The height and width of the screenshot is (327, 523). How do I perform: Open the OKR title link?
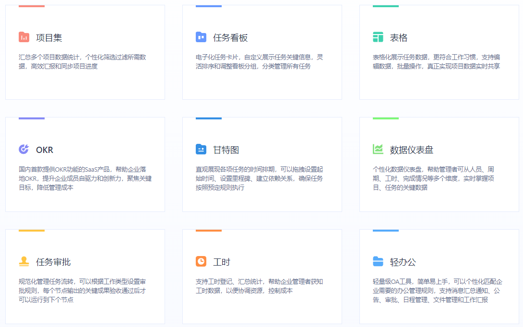[45, 150]
